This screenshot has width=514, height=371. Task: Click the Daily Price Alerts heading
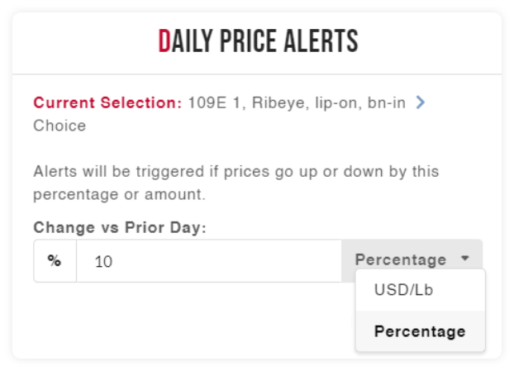[258, 40]
